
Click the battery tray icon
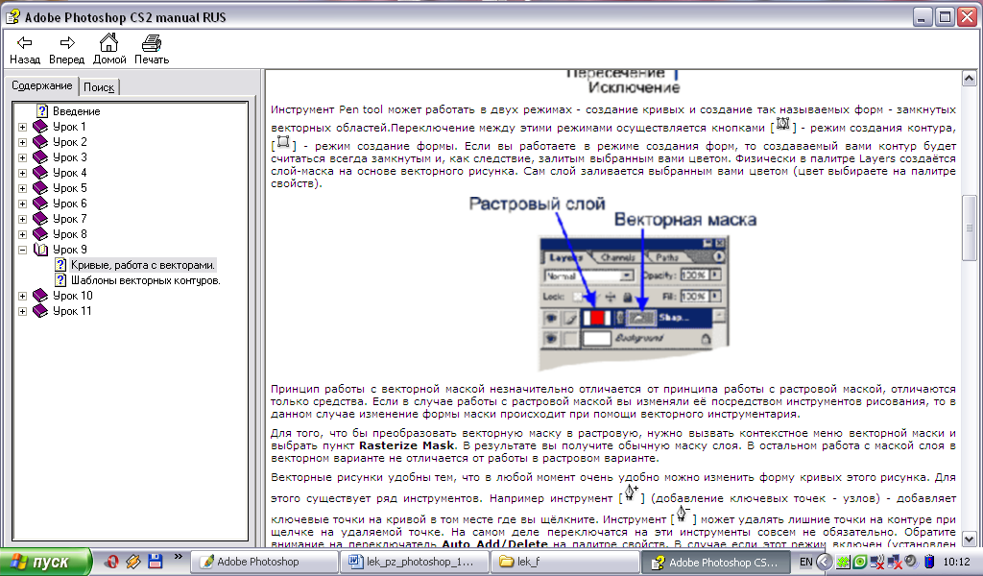tap(929, 562)
